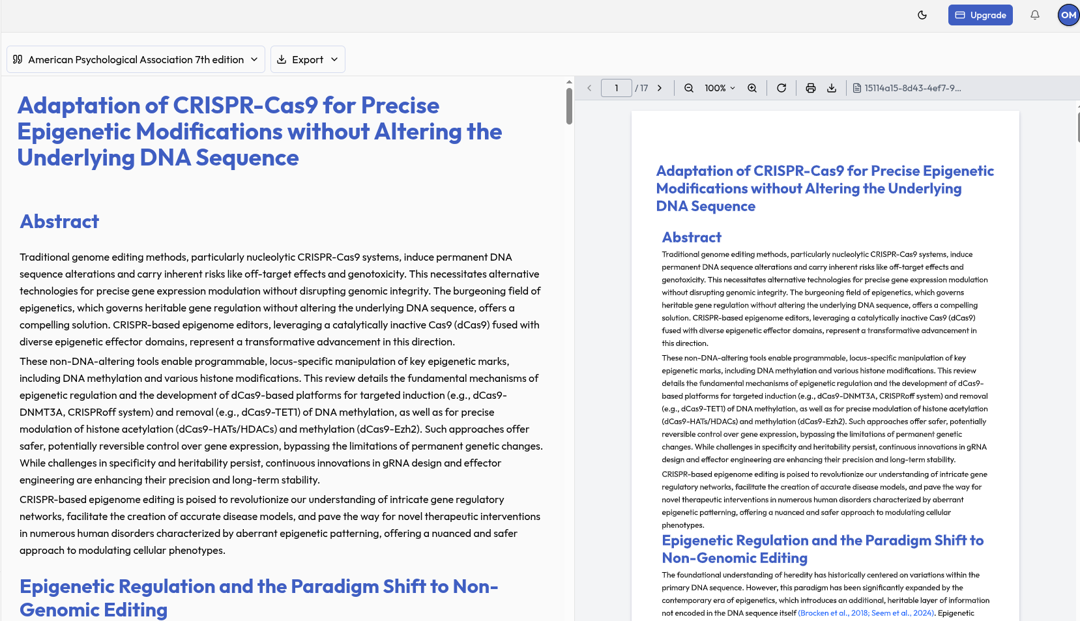Viewport: 1080px width, 621px height.
Task: Zoom out the PDF preview
Action: click(688, 88)
